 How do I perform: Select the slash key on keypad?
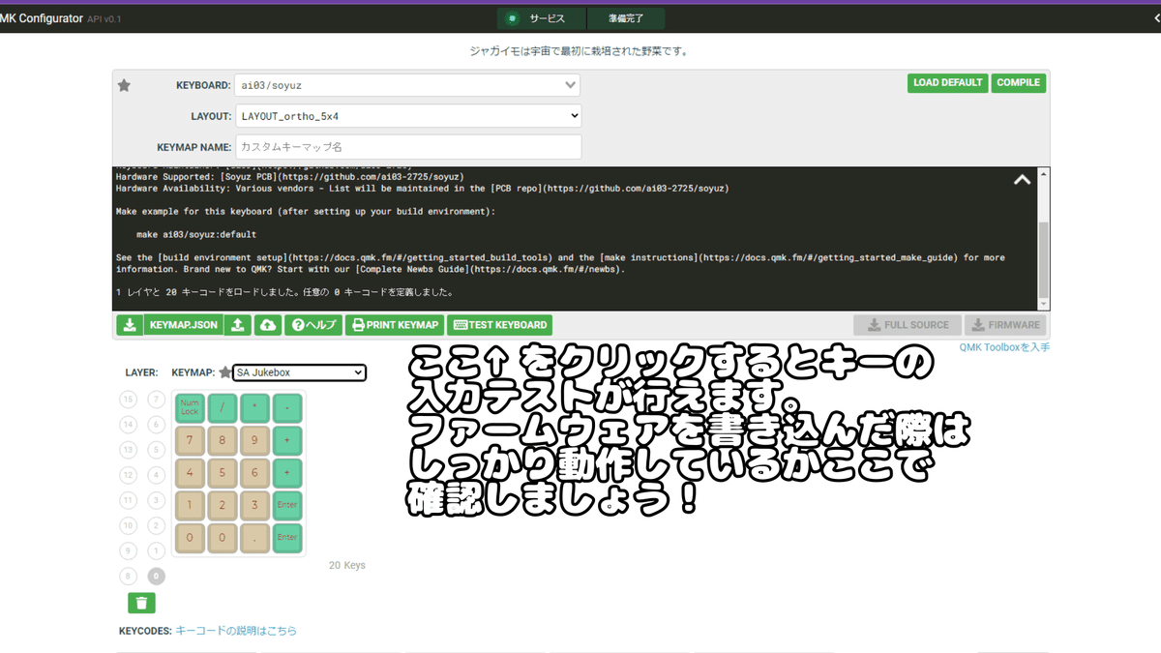coord(223,408)
